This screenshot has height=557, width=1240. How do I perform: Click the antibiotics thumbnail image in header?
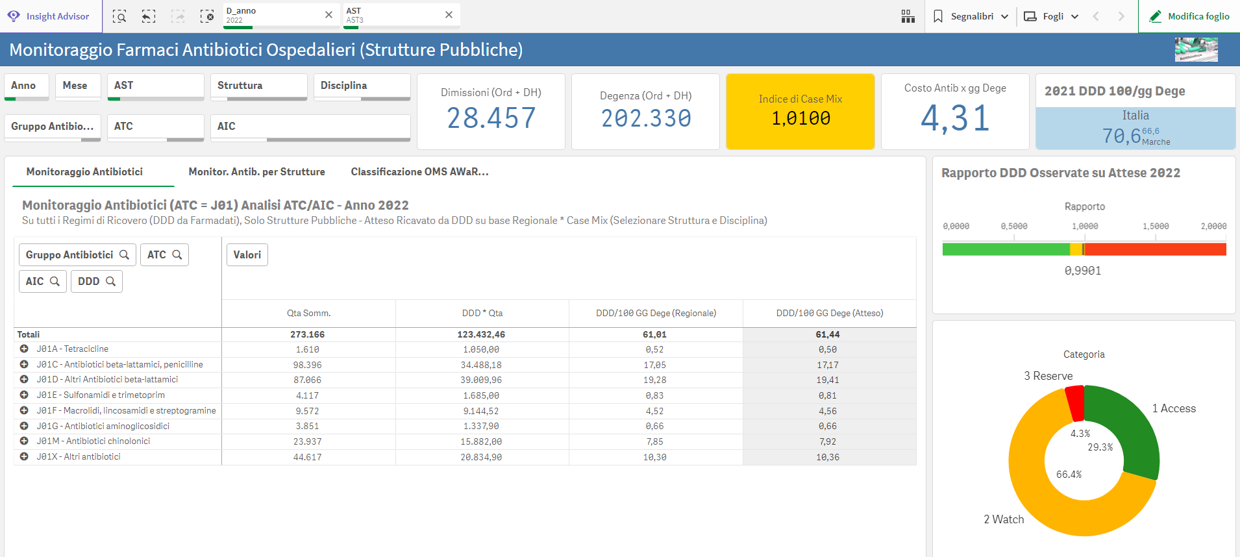[1196, 49]
